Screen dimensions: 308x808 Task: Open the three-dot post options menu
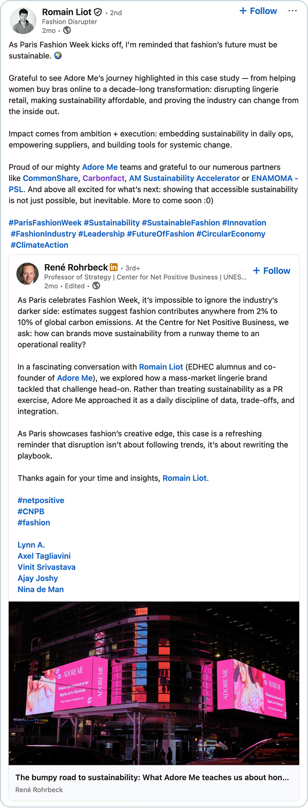tap(293, 11)
